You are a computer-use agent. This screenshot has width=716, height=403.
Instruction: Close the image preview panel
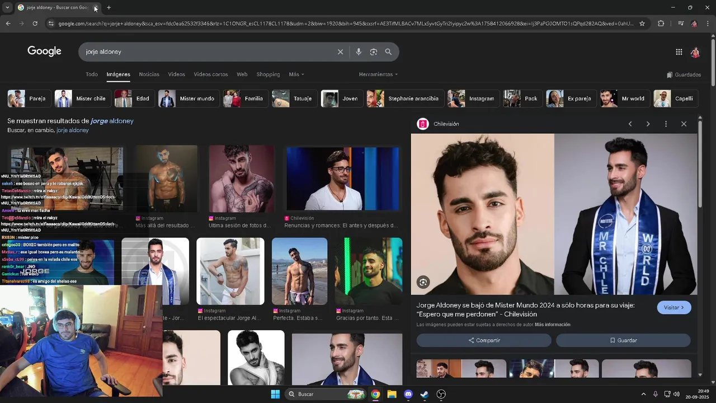click(x=684, y=124)
